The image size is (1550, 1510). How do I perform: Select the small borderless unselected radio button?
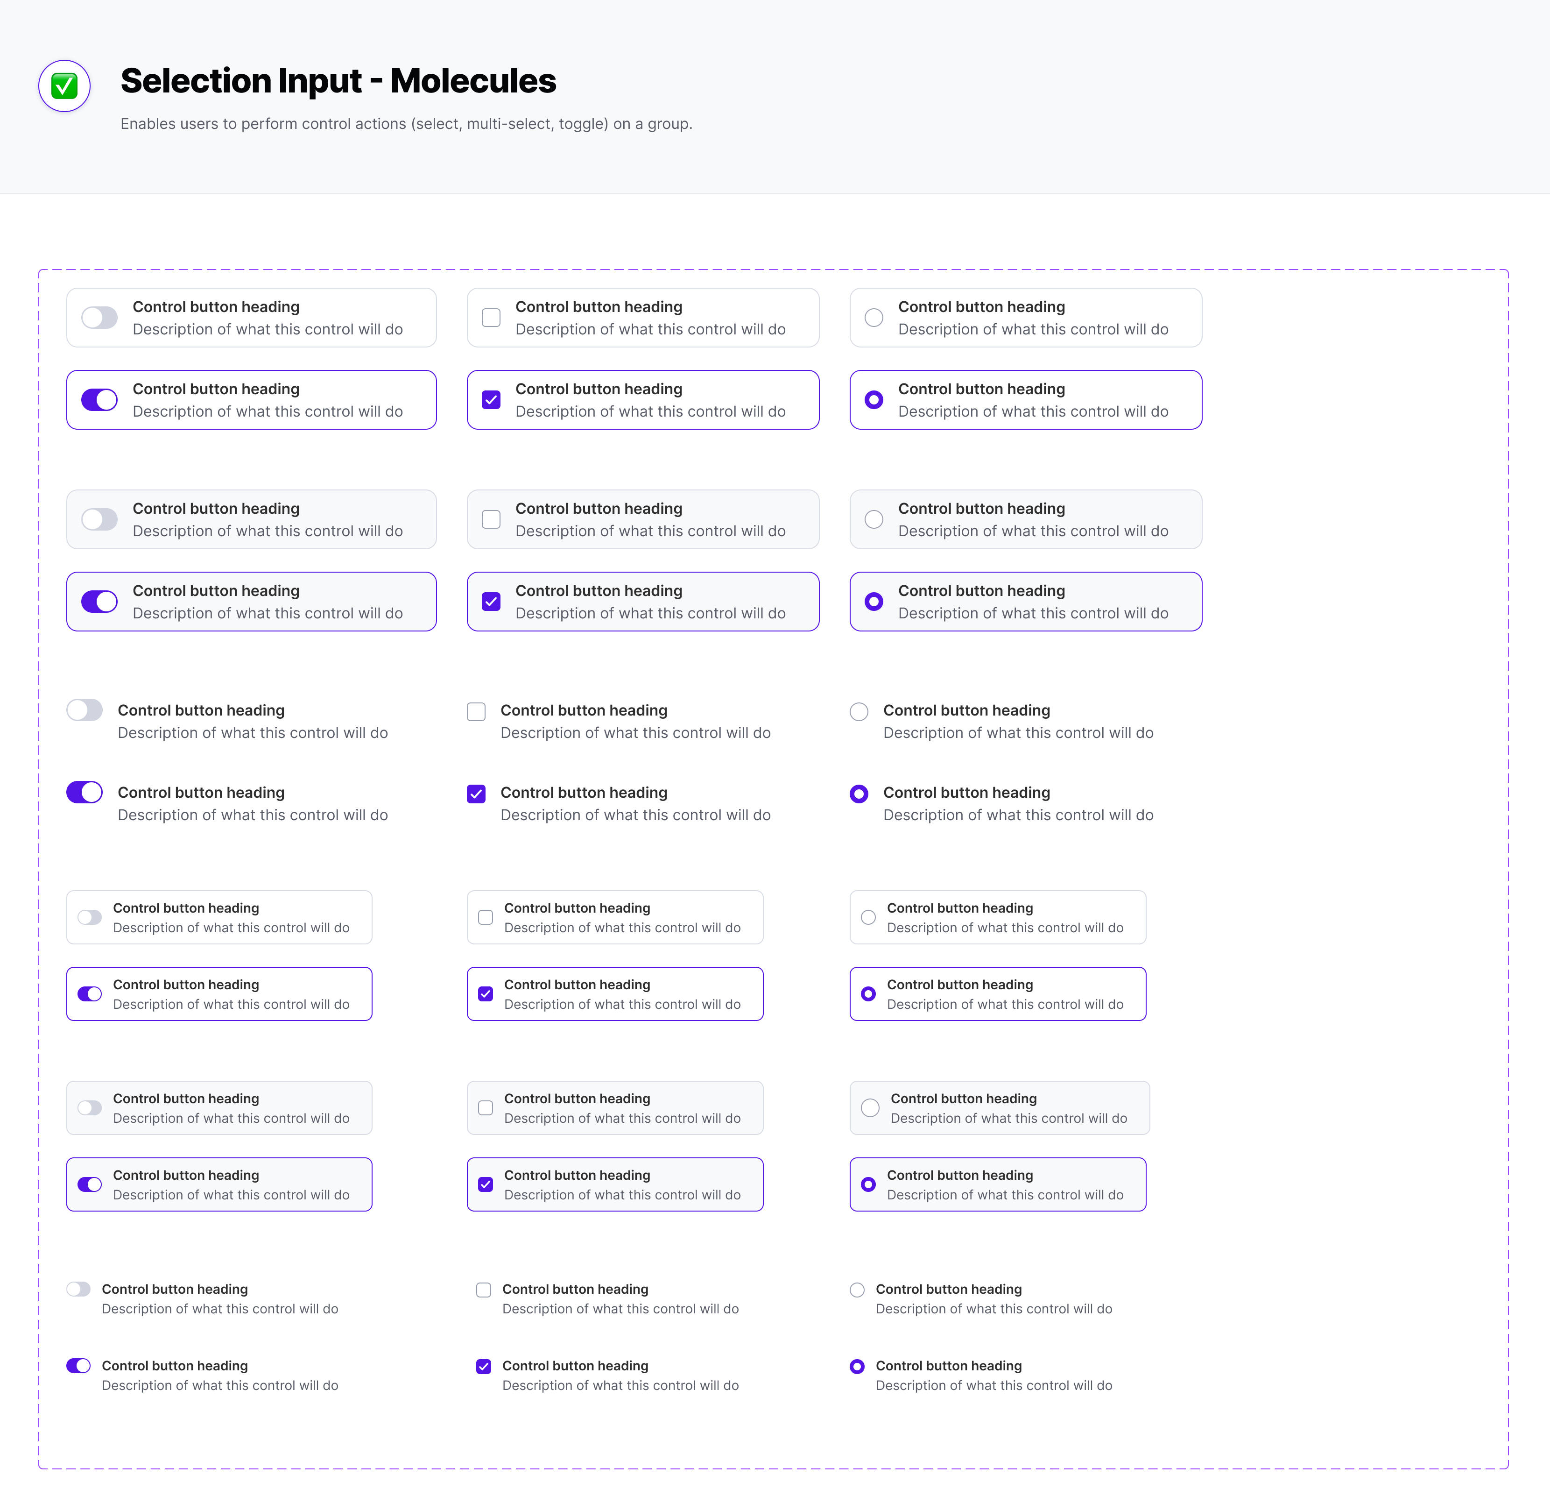pyautogui.click(x=857, y=1290)
